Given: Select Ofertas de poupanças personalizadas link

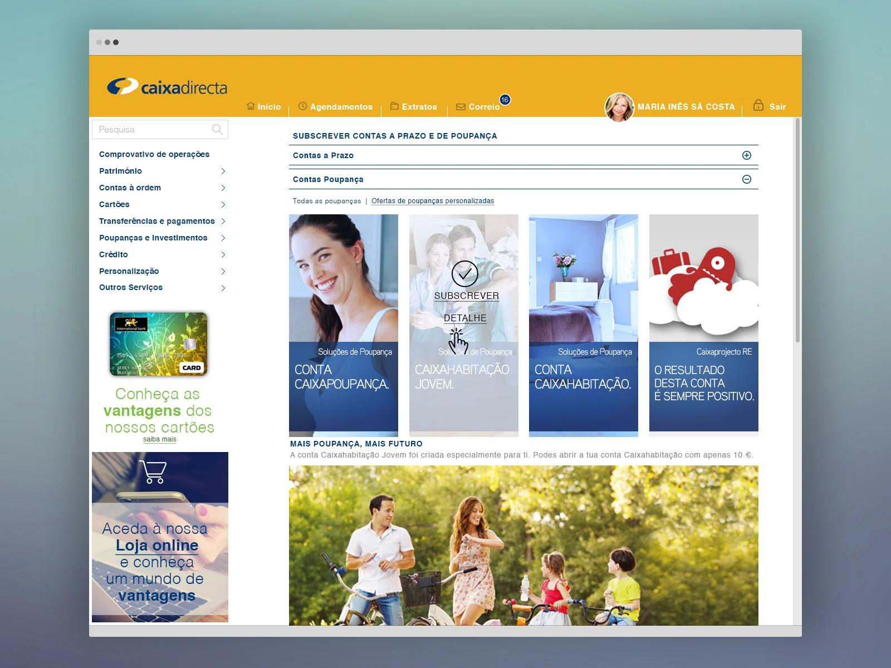Looking at the screenshot, I should point(433,201).
